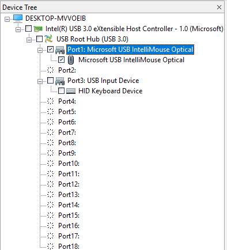This screenshot has height=250, width=227.
Task: Click the empty port icon for Port2
Action: point(50,70)
